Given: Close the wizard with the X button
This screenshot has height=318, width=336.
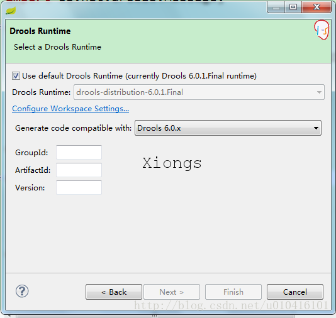Looking at the screenshot, I should (316, 8).
